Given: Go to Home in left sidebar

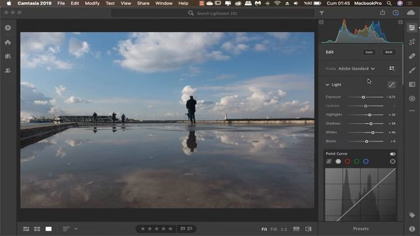Looking at the screenshot, I should (x=8, y=42).
